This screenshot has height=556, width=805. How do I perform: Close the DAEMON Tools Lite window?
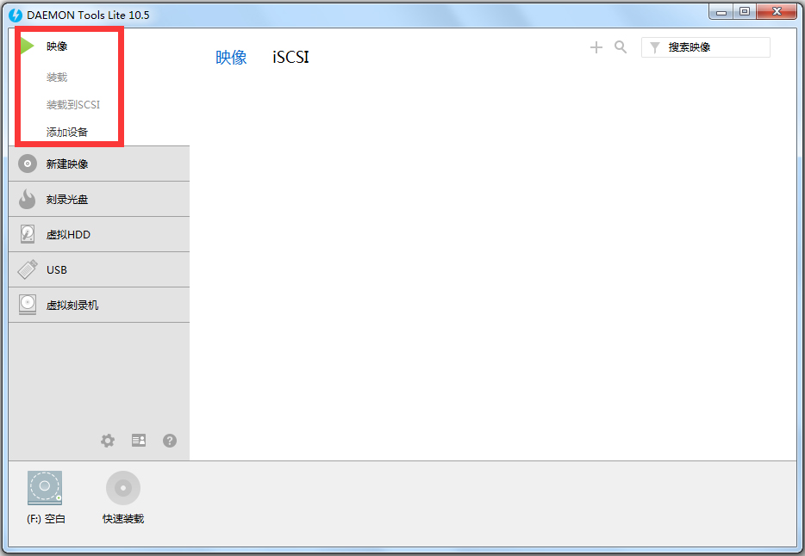click(x=777, y=12)
